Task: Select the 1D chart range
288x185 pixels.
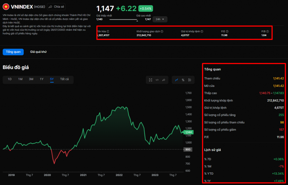Action: pos(9,79)
